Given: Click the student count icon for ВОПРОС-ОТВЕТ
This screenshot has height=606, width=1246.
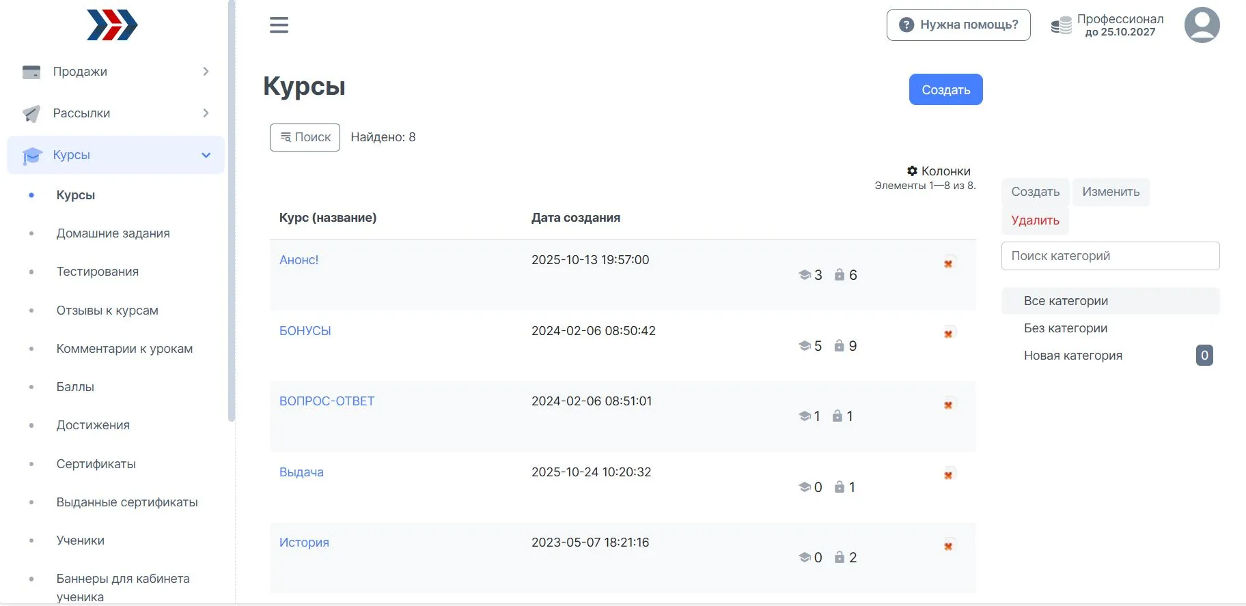Looking at the screenshot, I should pyautogui.click(x=804, y=416).
